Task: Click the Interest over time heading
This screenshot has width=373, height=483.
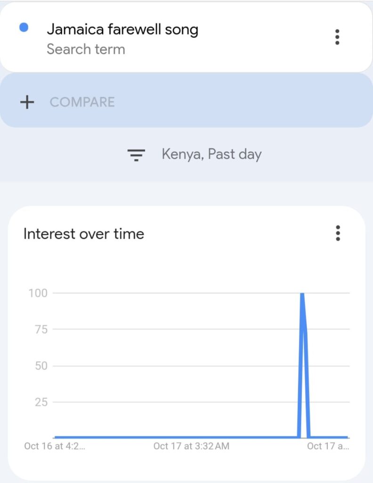Action: 84,233
